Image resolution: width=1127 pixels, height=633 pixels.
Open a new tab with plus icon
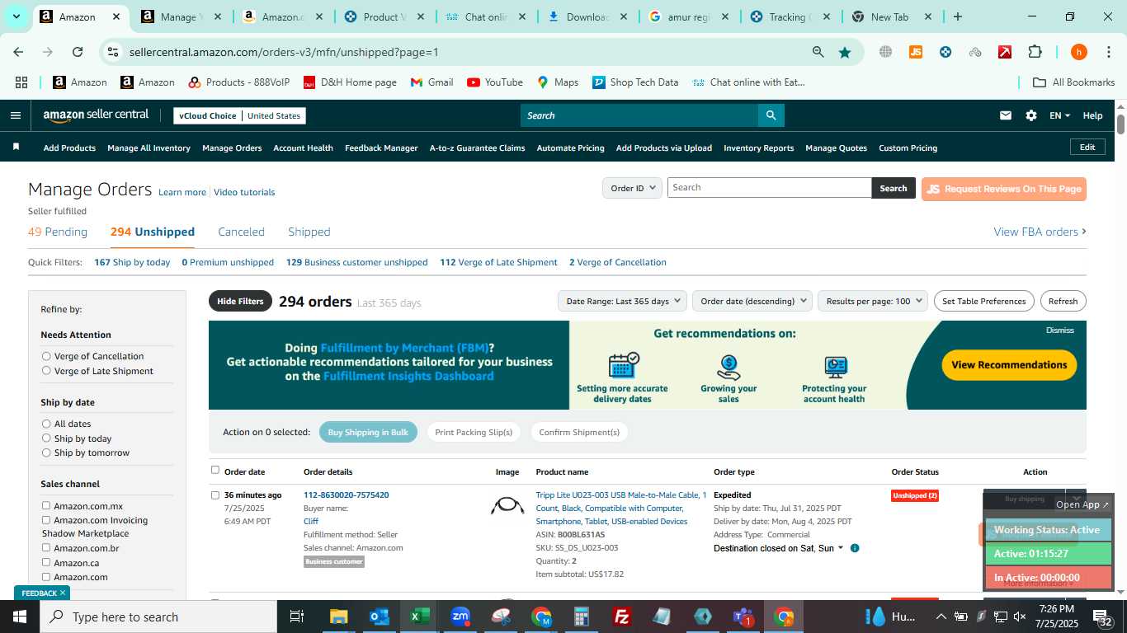pyautogui.click(x=957, y=16)
